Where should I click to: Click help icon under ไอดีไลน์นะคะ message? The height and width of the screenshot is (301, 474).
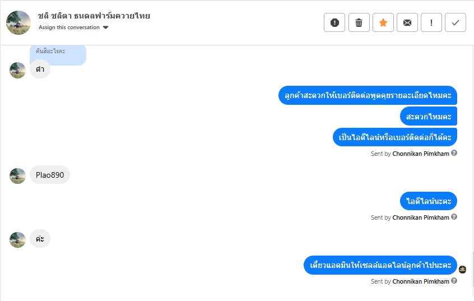(x=454, y=217)
